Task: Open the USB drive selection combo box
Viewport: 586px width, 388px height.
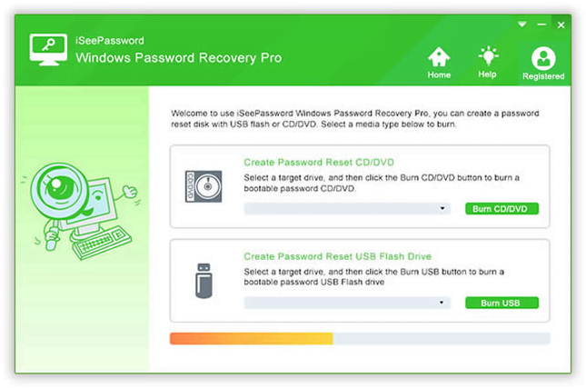Action: (x=347, y=303)
